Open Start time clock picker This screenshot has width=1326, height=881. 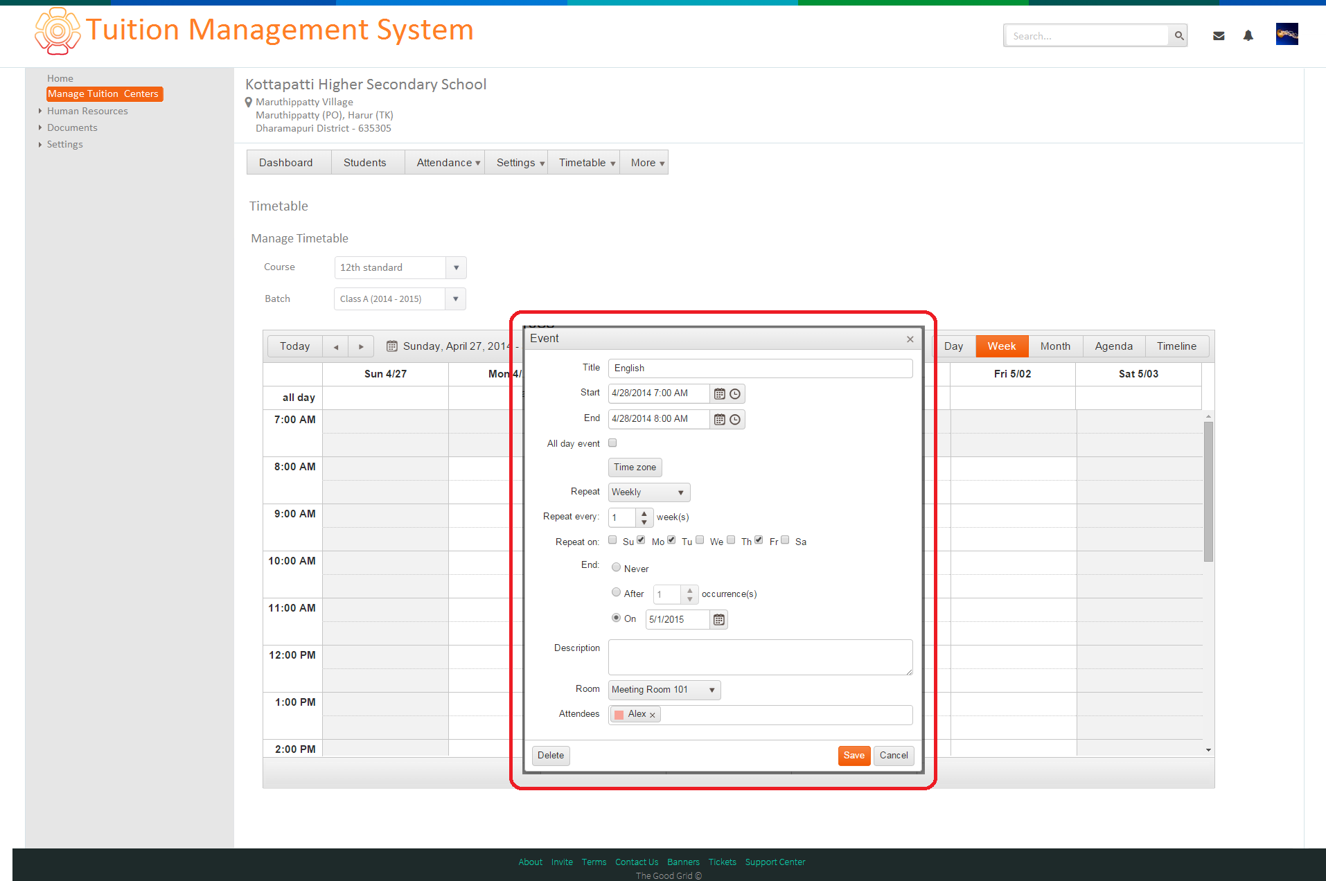(x=735, y=393)
